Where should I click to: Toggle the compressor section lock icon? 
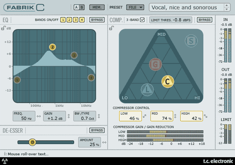point(112,28)
